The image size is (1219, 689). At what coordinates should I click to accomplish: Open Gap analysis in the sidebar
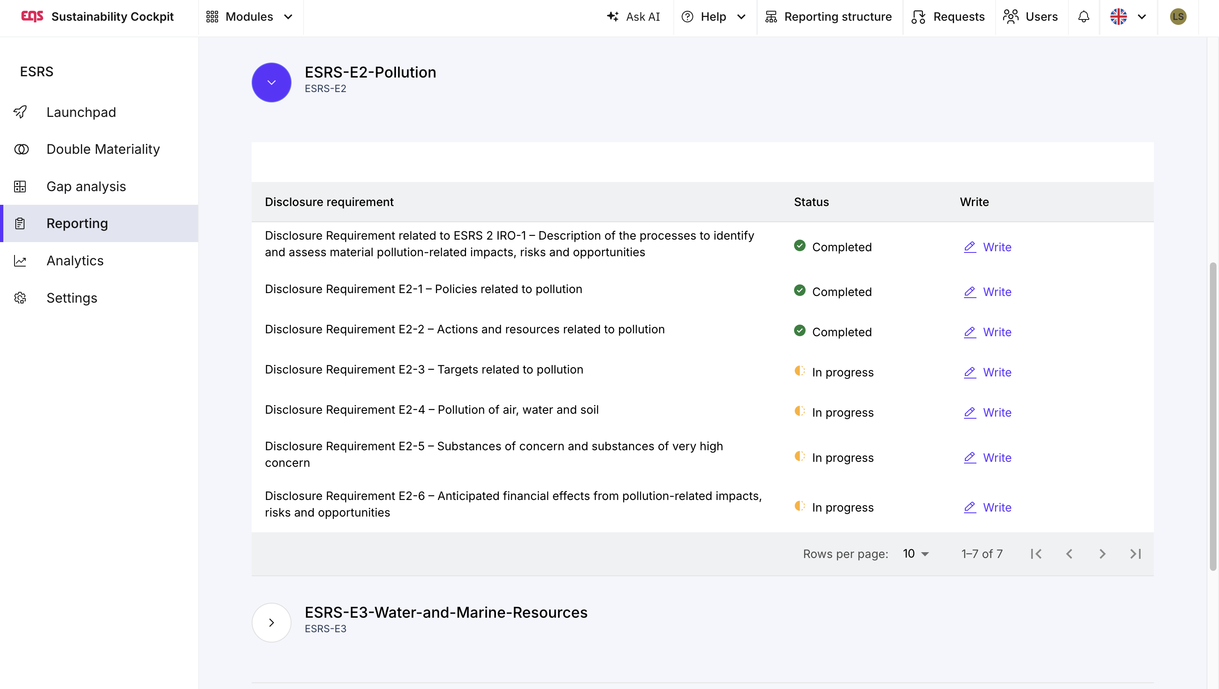coord(100,187)
